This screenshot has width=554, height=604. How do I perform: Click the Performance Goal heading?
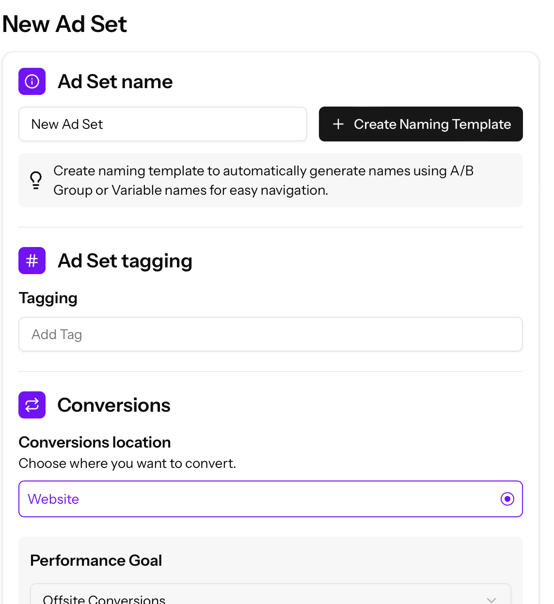tap(96, 560)
